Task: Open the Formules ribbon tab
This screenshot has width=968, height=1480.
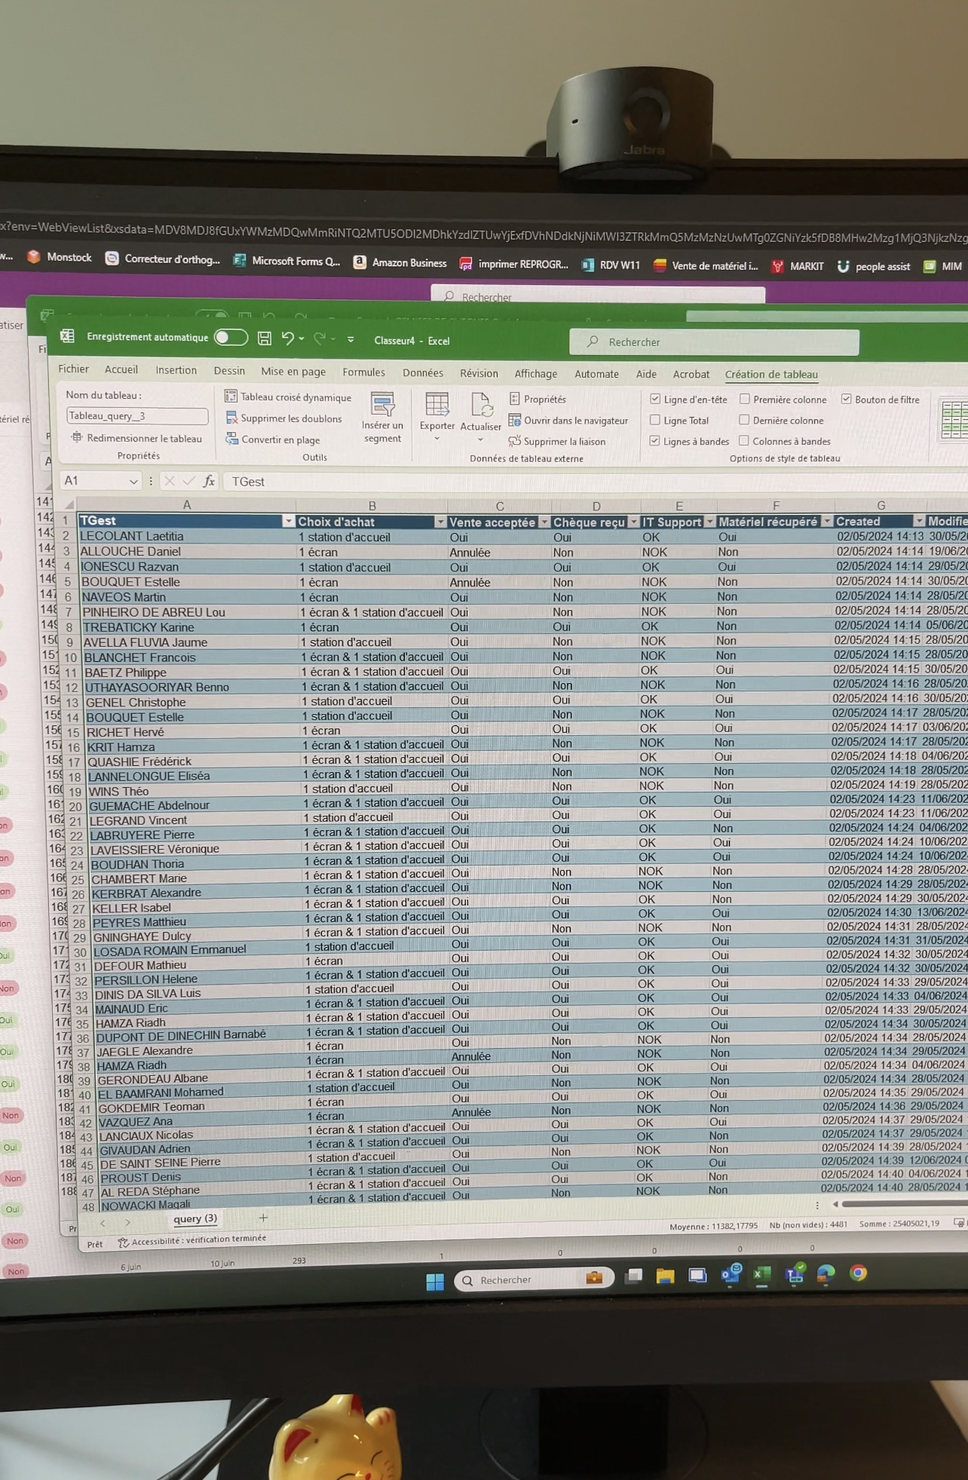Action: (363, 372)
